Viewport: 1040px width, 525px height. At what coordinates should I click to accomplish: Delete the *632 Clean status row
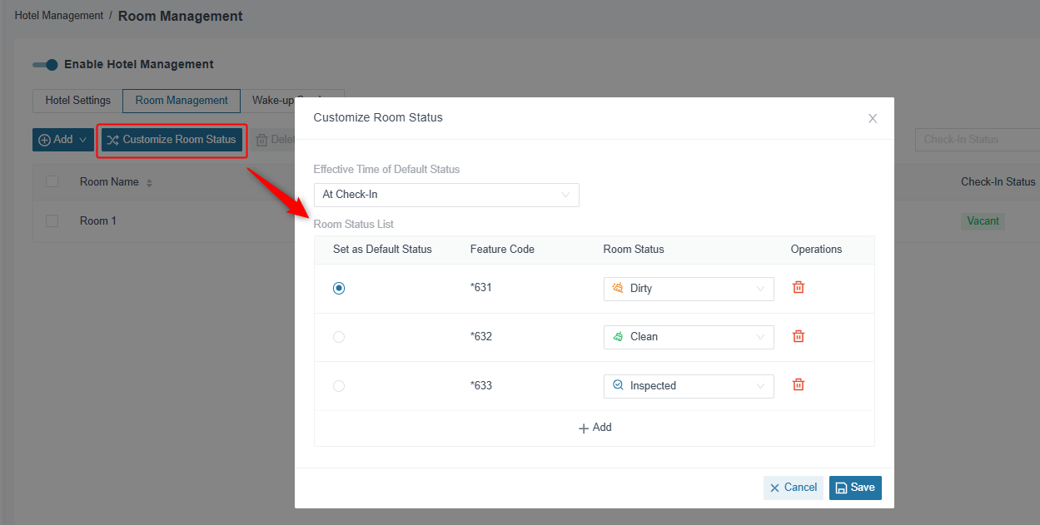[799, 336]
